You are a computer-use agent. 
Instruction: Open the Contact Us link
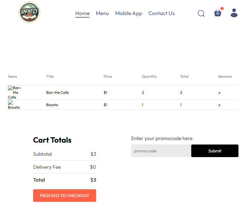click(161, 13)
